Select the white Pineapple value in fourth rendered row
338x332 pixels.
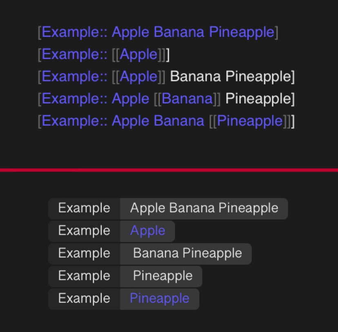coord(162,276)
